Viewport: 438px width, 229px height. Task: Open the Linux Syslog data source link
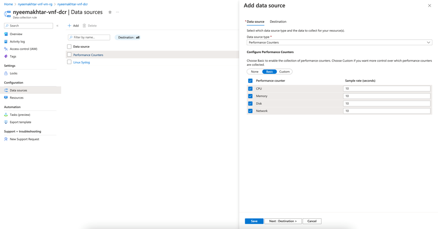point(81,62)
